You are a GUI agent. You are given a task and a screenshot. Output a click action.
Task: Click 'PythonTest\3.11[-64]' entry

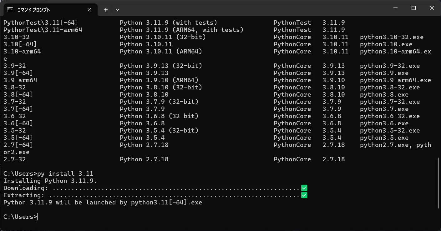[x=41, y=23]
